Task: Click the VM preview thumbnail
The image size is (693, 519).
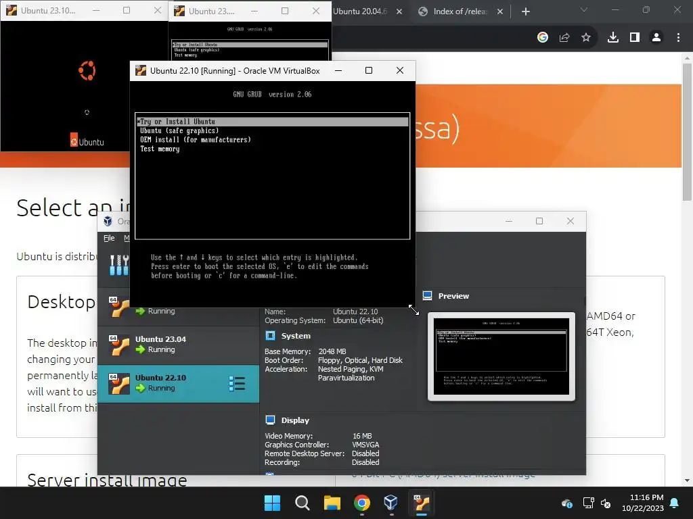Action: coord(501,356)
